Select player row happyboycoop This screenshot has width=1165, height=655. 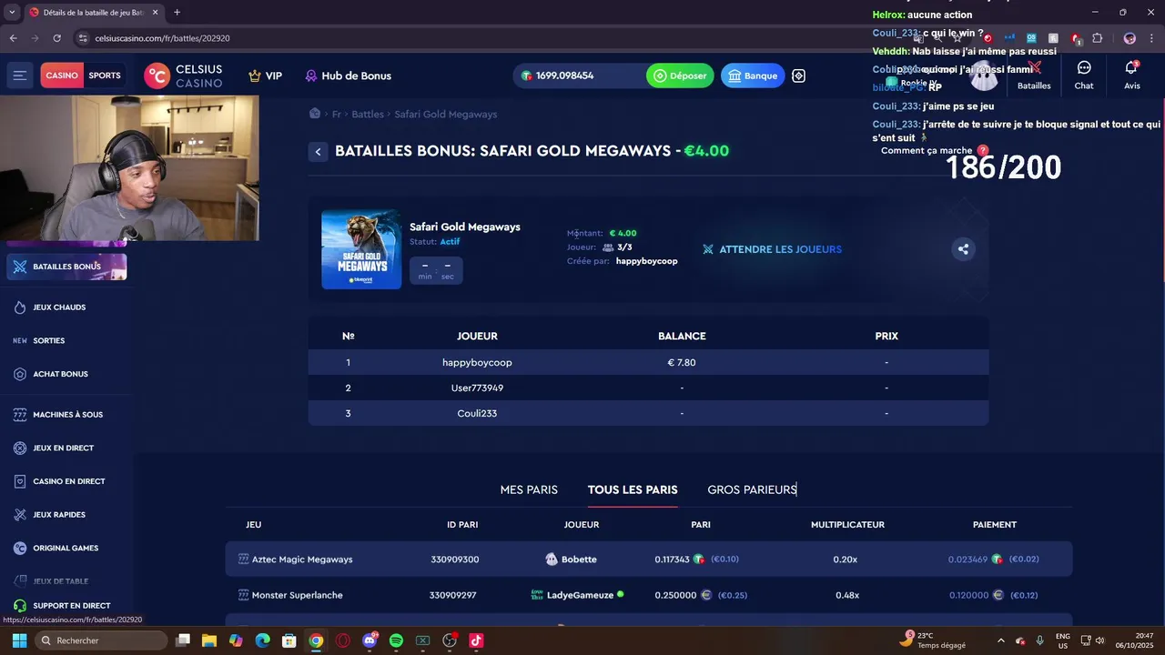click(648, 362)
